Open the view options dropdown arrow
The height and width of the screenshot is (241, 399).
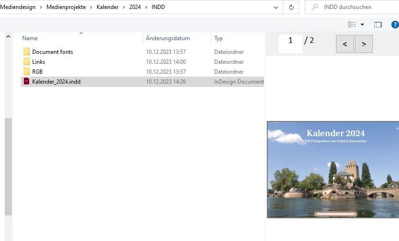363,25
